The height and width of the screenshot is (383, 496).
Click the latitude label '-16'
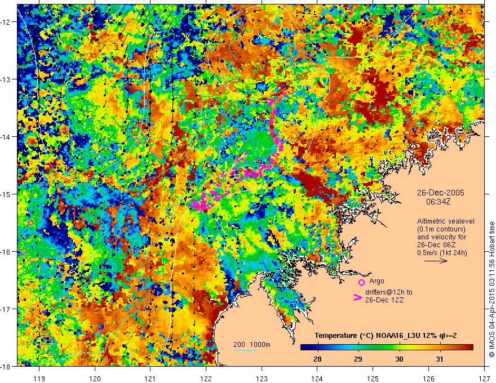pyautogui.click(x=6, y=252)
